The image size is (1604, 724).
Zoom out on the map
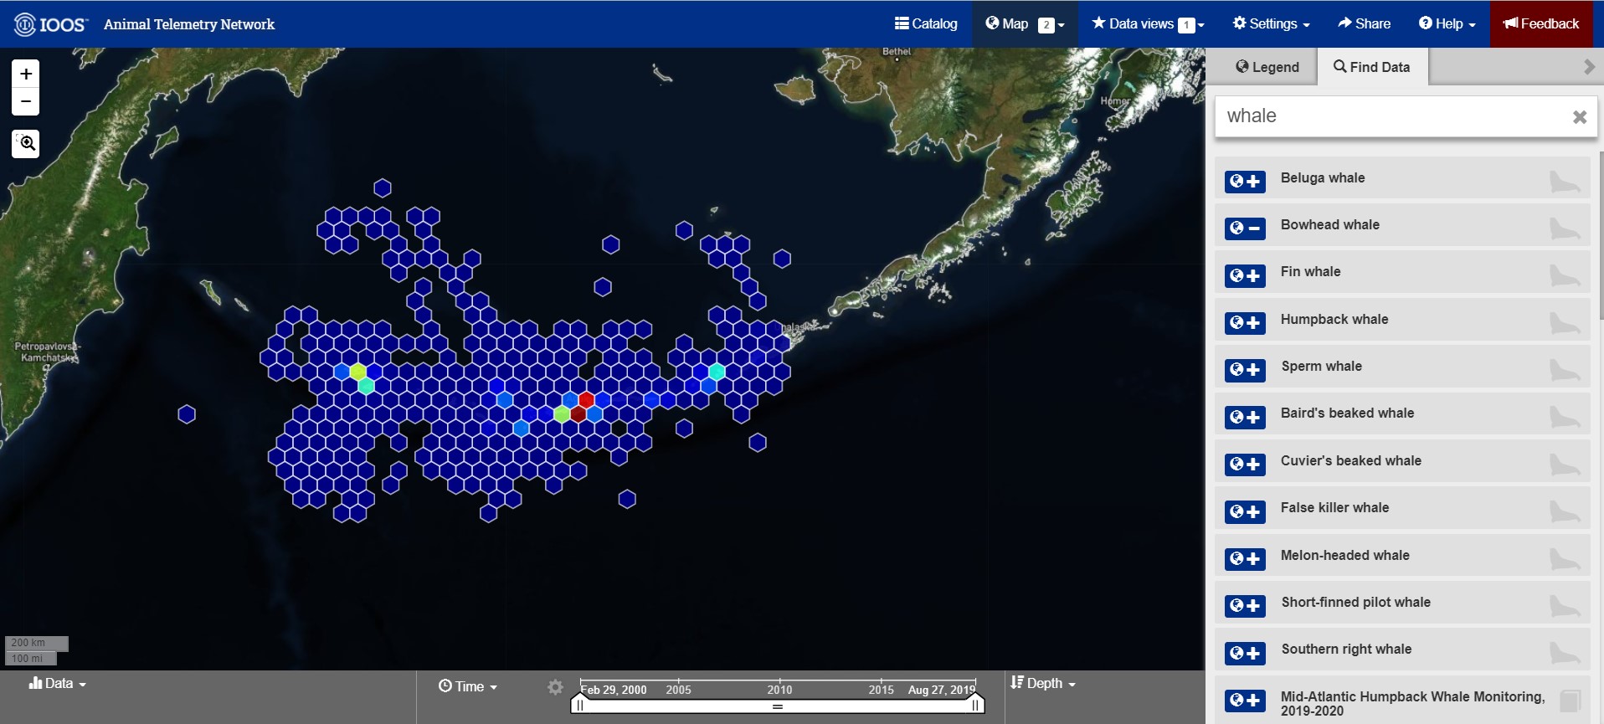coord(26,101)
